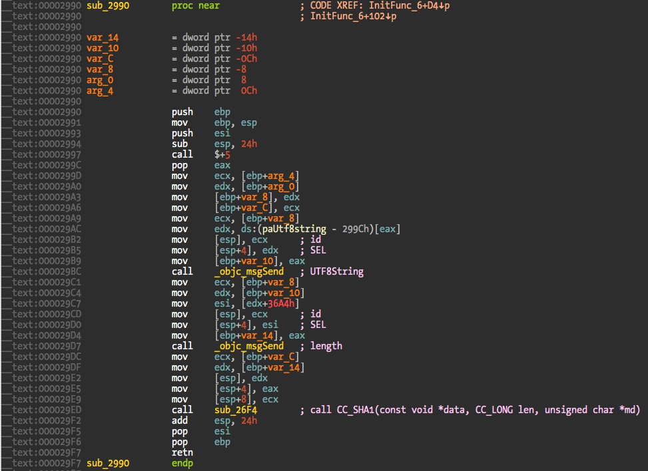This screenshot has height=471, width=648.
Task: Select the arg_0 argument definition
Action: 100,80
